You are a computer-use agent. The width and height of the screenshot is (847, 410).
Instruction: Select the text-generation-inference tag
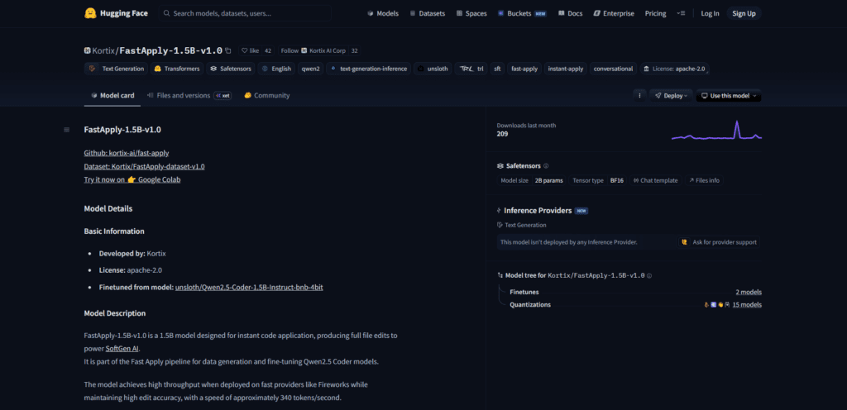point(368,69)
